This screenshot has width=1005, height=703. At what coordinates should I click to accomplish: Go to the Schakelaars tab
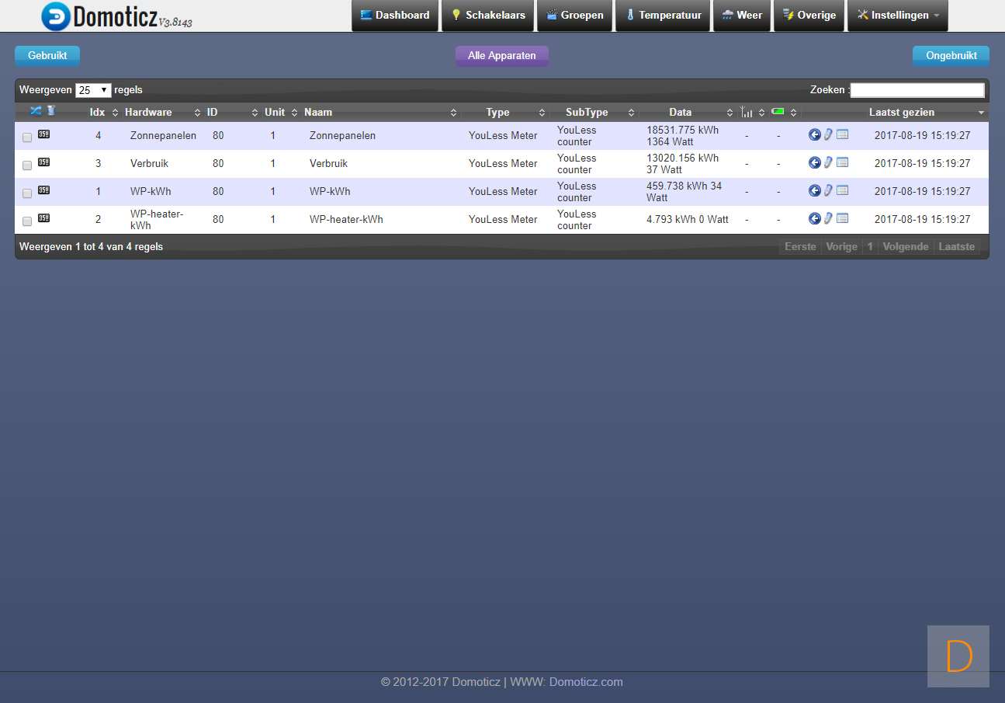pyautogui.click(x=488, y=16)
